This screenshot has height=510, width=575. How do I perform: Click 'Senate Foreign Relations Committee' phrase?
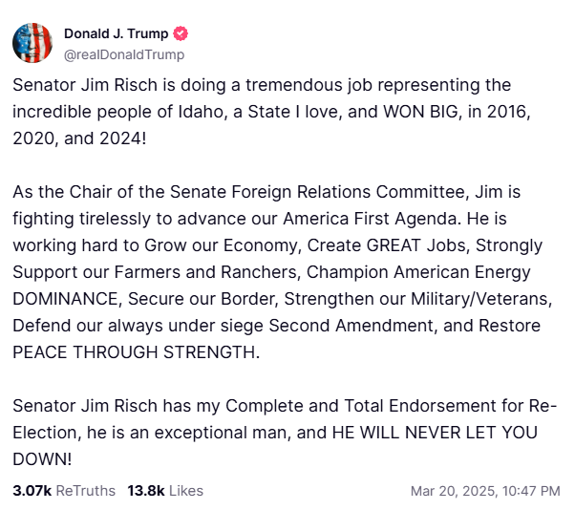tap(320, 192)
